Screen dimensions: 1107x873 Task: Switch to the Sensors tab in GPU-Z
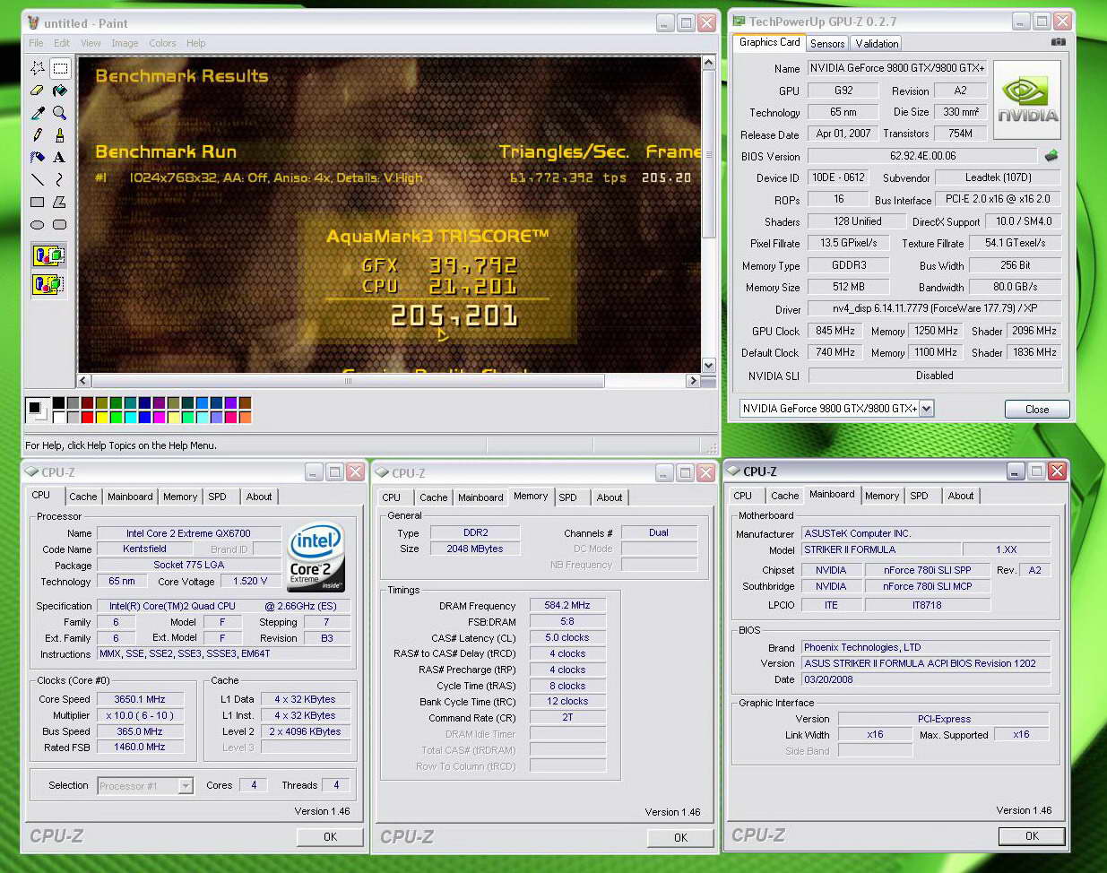827,43
